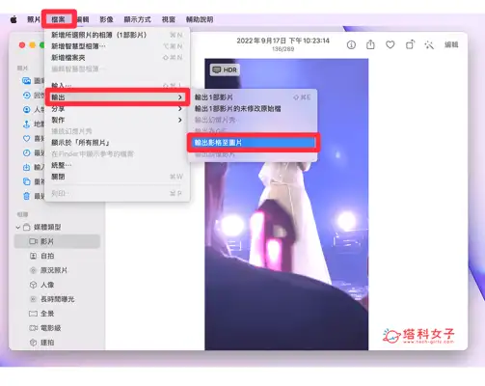Open the Library (圖庫) sidebar icon
Image resolution: width=485 pixels, height=386 pixels.
26,80
